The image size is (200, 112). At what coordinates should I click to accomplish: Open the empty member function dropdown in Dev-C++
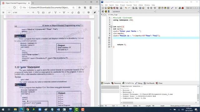[x=178, y=12]
